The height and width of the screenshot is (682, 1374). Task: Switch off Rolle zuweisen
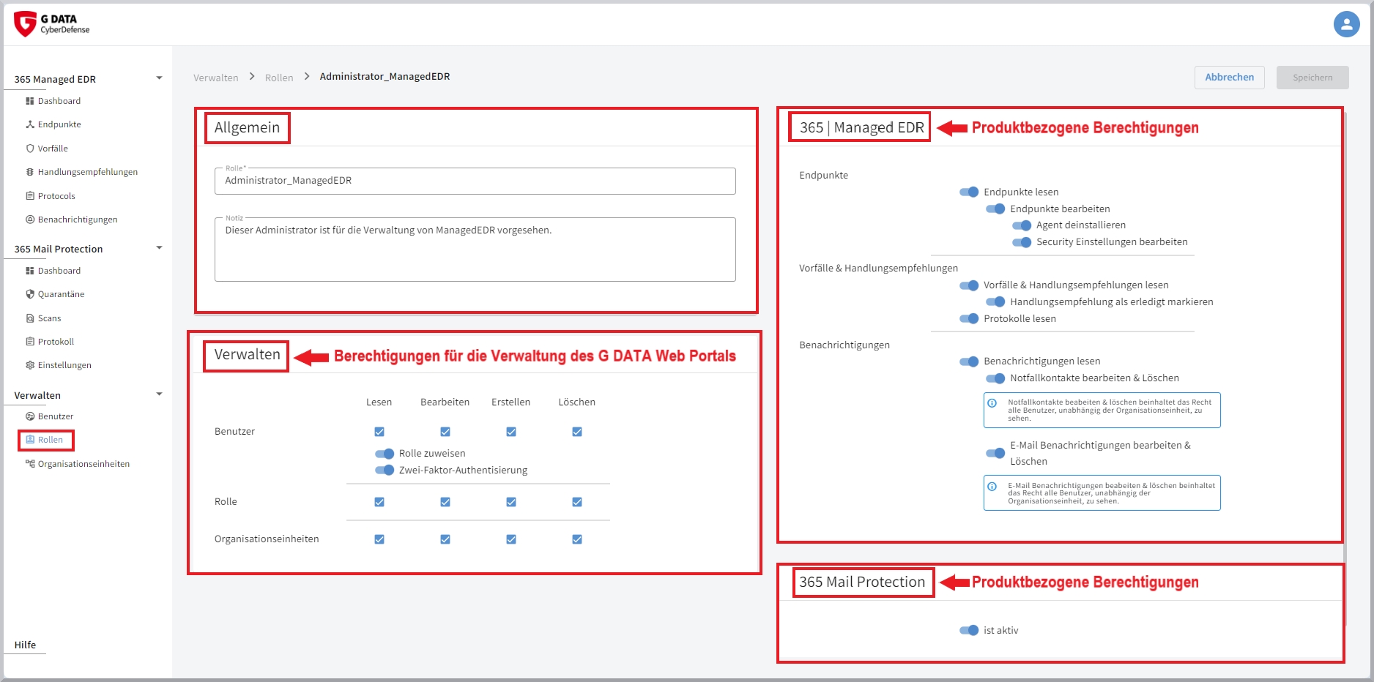pos(385,454)
